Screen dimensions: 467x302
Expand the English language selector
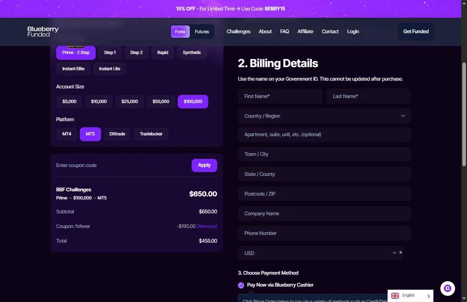click(x=410, y=296)
